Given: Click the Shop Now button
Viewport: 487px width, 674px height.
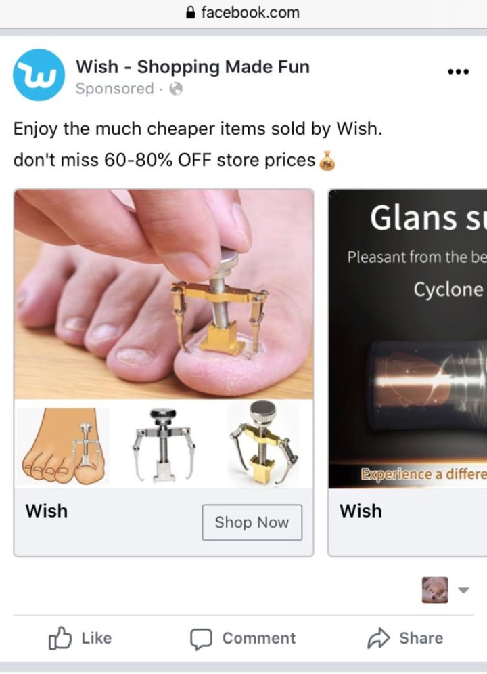Looking at the screenshot, I should (252, 522).
